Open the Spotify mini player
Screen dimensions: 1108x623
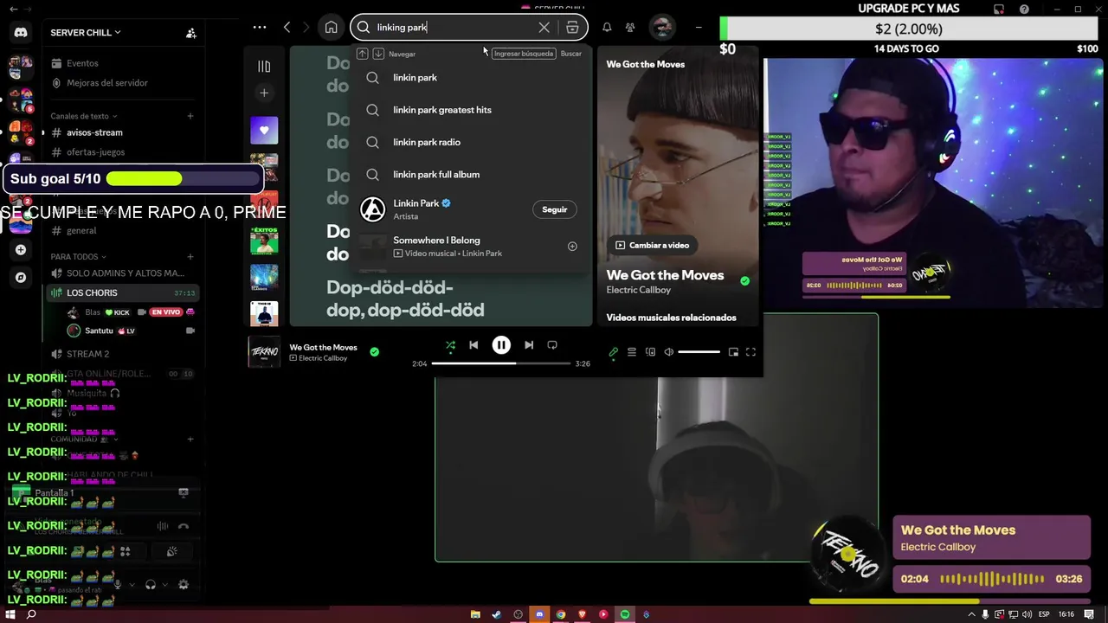(733, 352)
